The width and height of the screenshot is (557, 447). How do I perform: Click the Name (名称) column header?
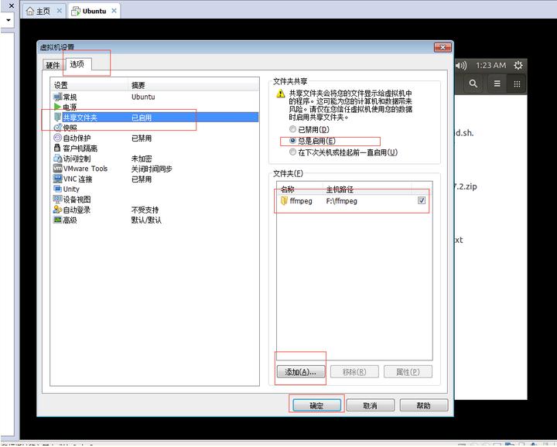(x=299, y=189)
